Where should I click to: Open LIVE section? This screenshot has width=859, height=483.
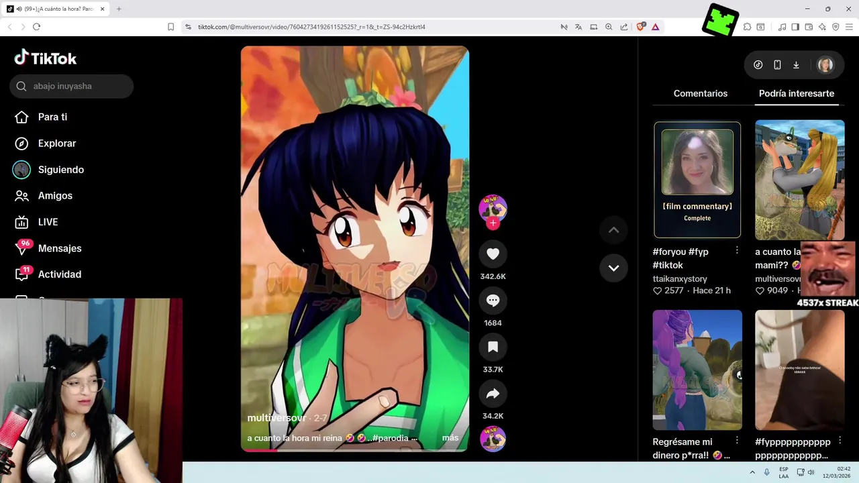[x=38, y=222]
